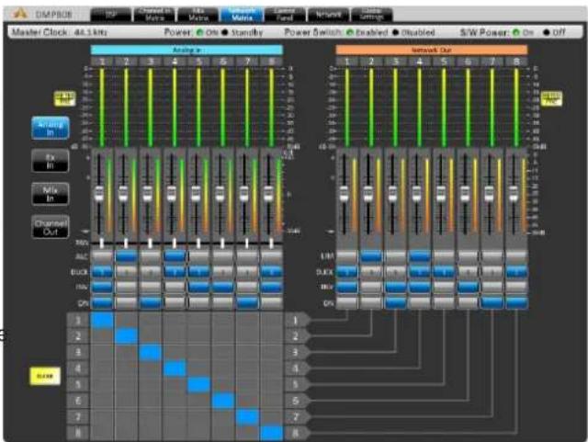This screenshot has height=442, width=588.
Task: Select the Fx In source button
Action: (x=51, y=161)
